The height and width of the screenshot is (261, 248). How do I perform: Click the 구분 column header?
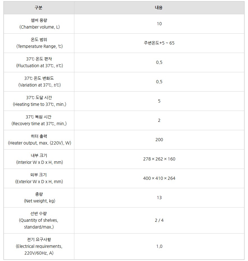tap(38, 8)
